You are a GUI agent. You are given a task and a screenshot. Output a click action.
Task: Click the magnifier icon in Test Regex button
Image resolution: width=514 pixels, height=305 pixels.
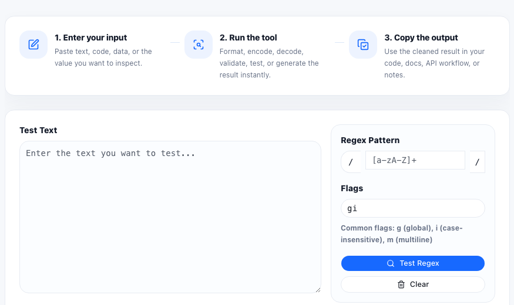[391, 263]
